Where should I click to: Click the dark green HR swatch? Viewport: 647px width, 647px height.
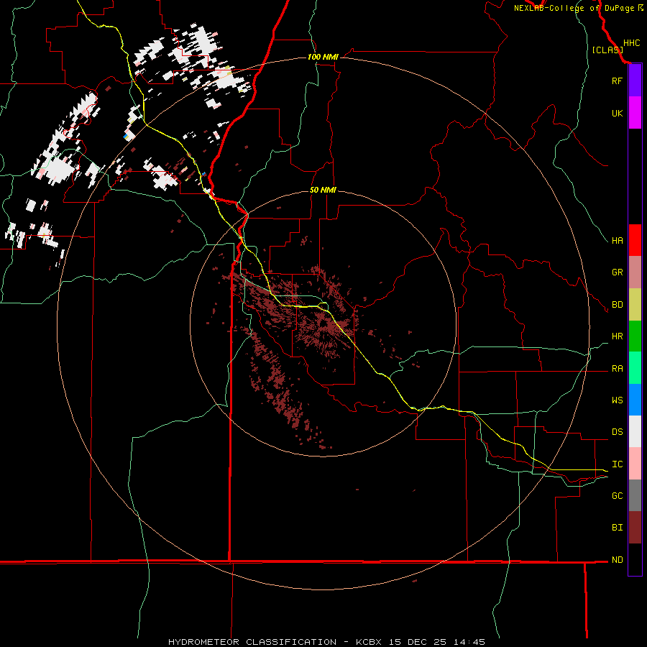click(635, 336)
